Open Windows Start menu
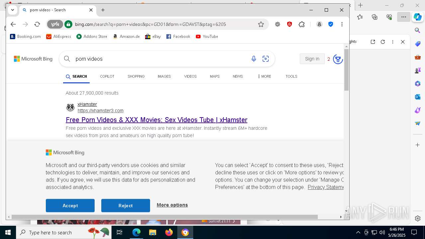The height and width of the screenshot is (239, 425). click(x=8, y=232)
